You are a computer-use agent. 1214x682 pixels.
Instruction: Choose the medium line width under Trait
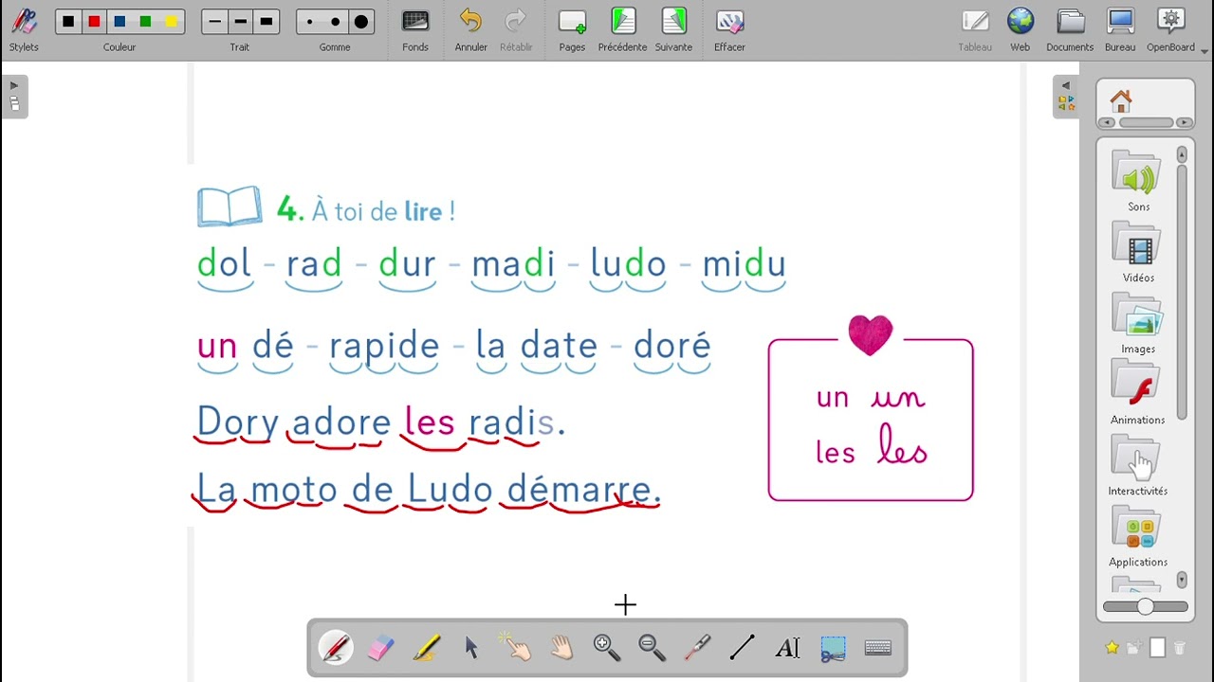tap(240, 22)
